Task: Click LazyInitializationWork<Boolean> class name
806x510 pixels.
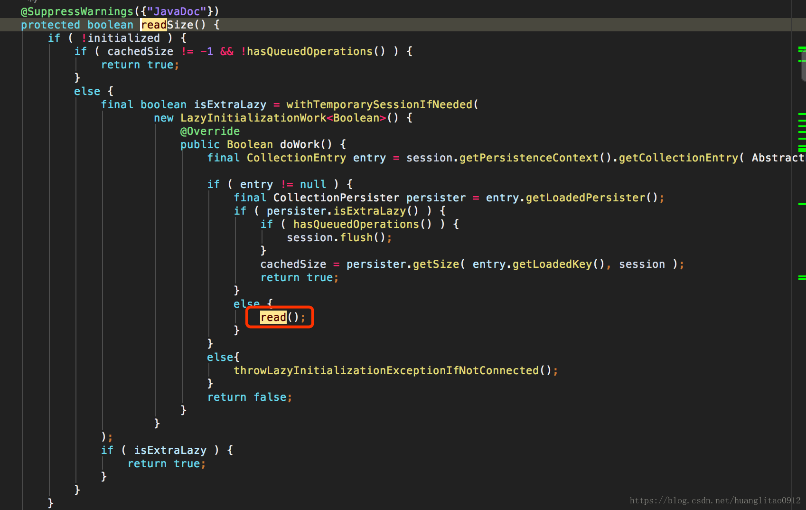Action: [283, 118]
